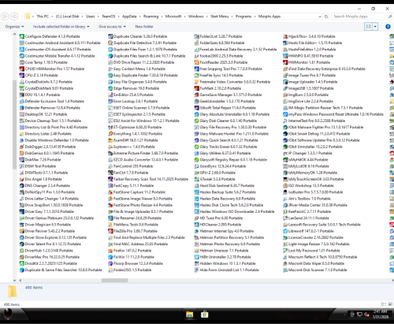Click the clock in the taskbar

click(381, 314)
